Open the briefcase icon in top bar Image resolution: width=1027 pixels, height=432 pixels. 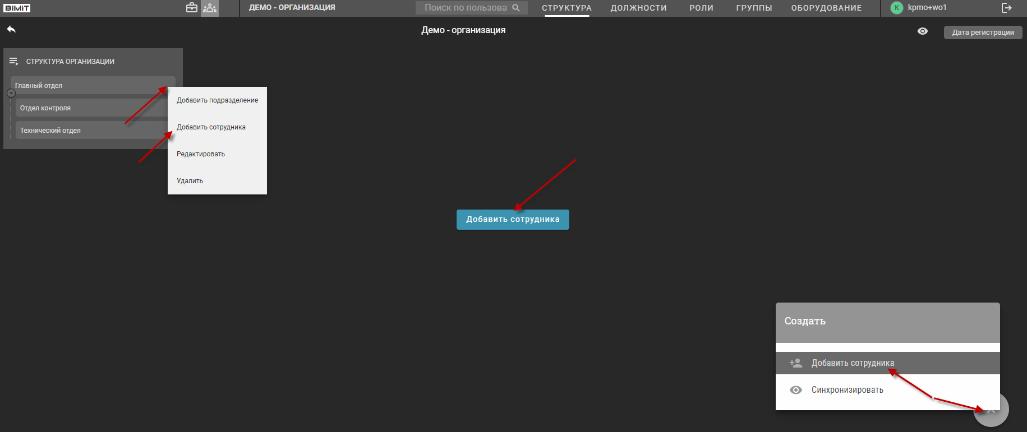coord(192,8)
